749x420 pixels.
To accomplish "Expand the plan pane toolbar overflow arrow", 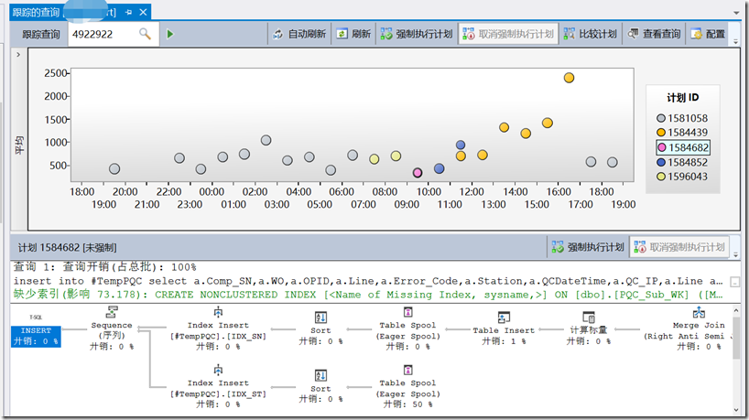I will (735, 253).
